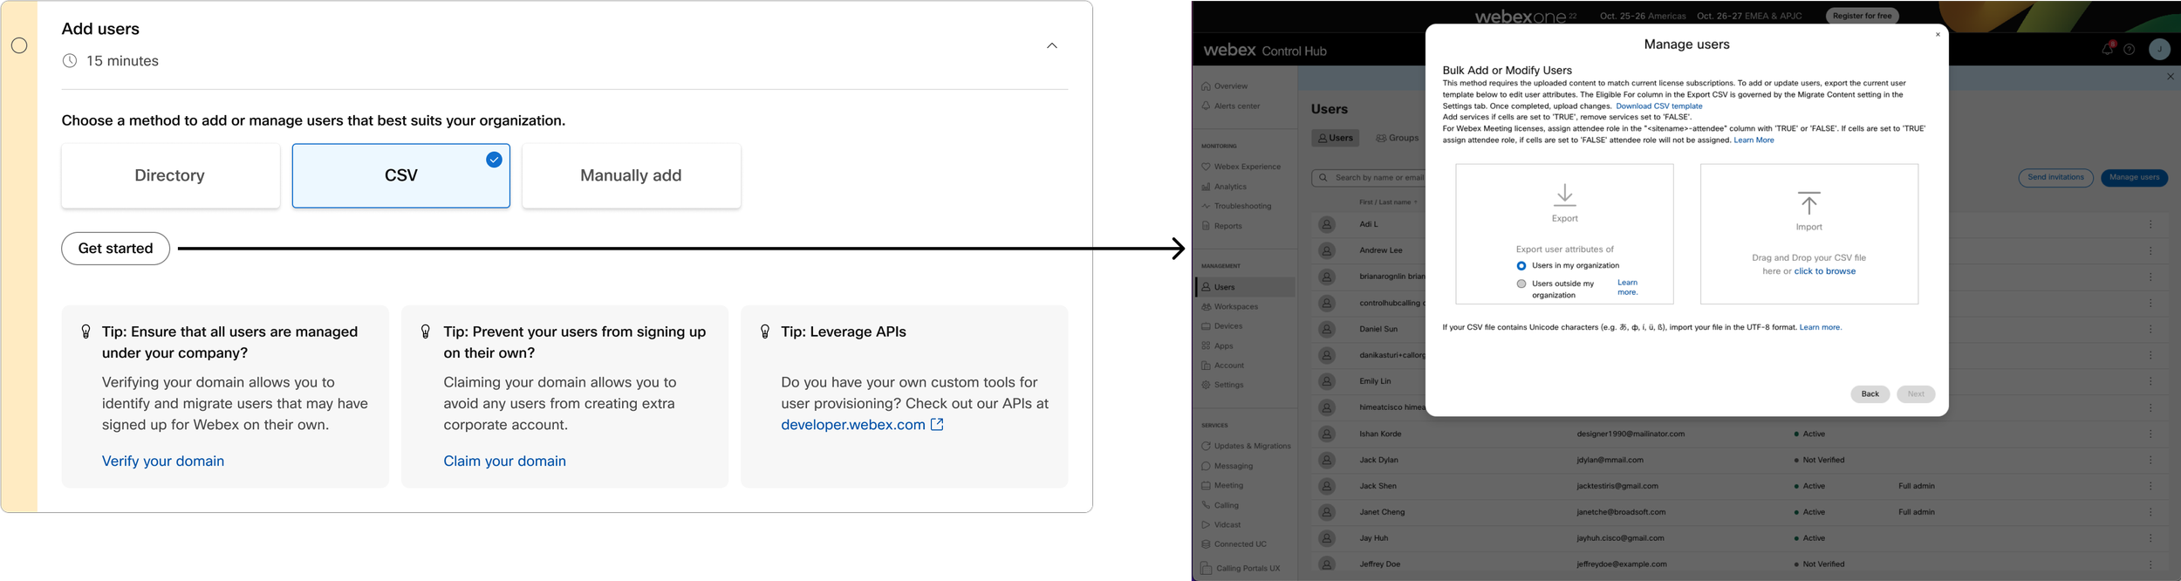2181x581 pixels.
Task: Open Learn More link after attendee role text
Action: (x=1754, y=140)
